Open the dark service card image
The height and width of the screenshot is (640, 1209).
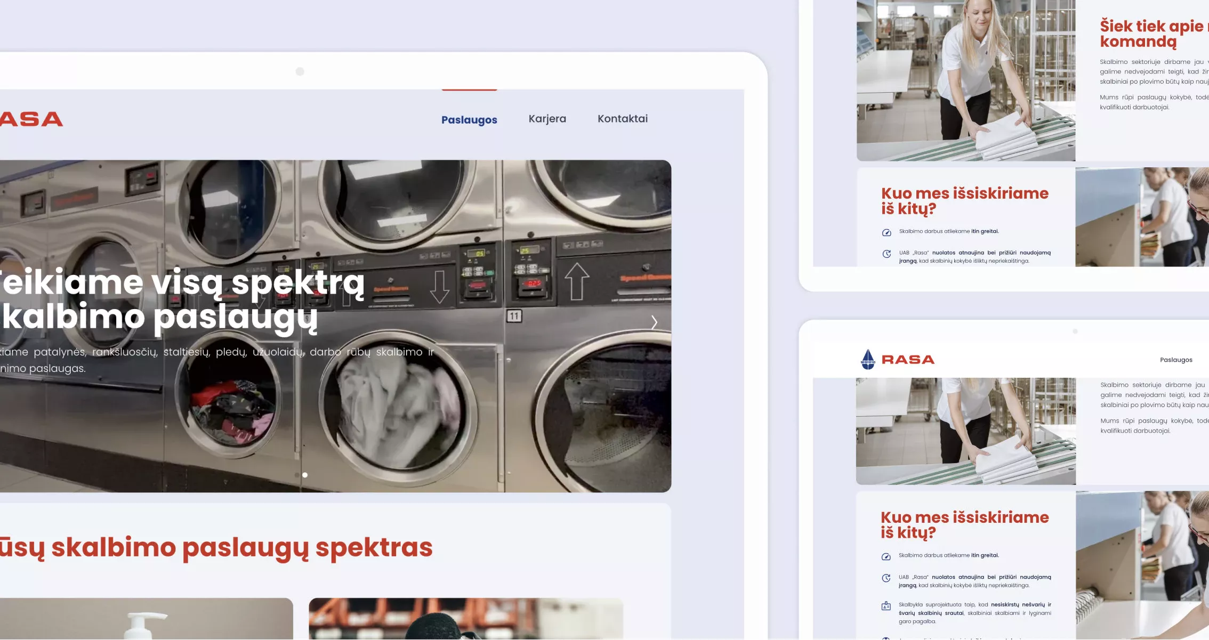pyautogui.click(x=466, y=619)
